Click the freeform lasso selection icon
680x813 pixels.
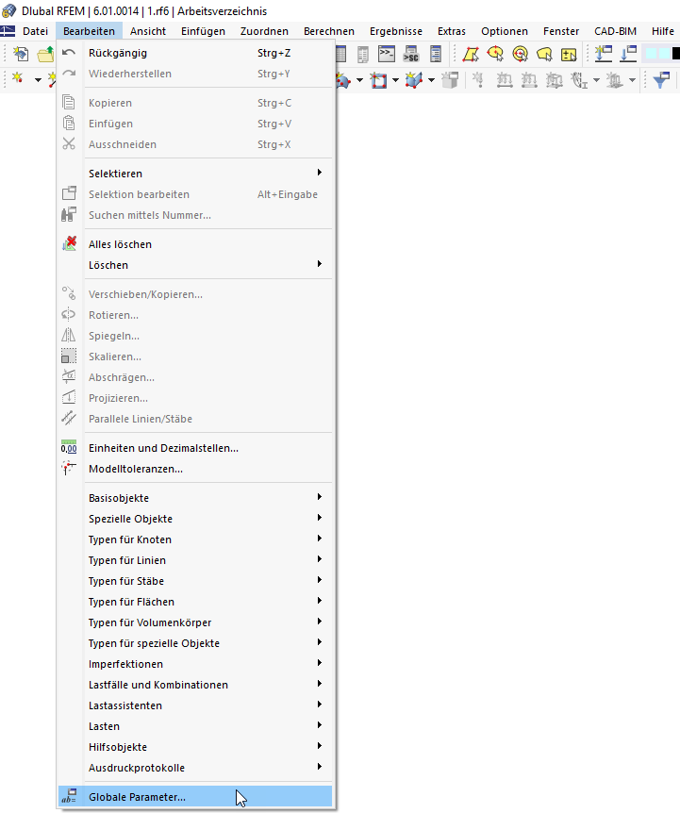click(x=544, y=54)
